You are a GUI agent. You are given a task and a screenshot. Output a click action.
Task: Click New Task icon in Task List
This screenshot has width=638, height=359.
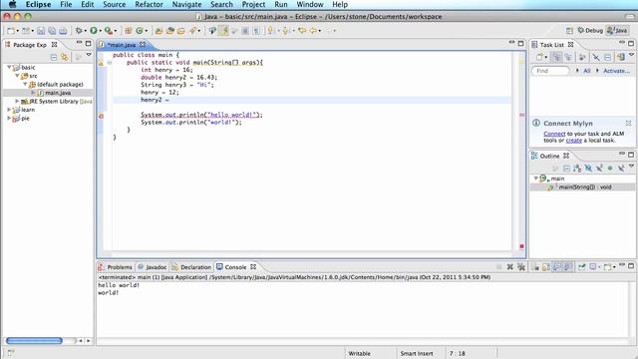539,58
